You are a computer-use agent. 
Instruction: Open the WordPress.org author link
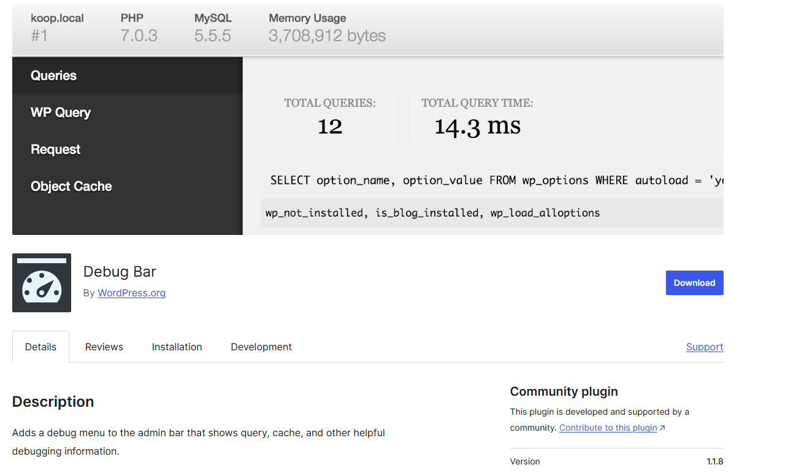click(x=131, y=293)
